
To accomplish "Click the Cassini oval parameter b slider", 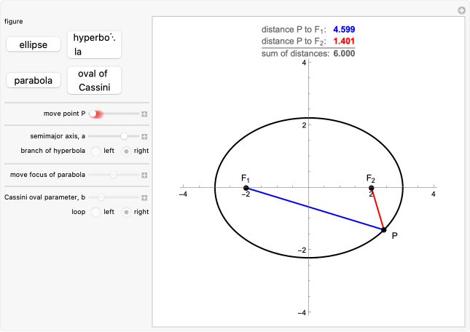I will click(x=114, y=197).
